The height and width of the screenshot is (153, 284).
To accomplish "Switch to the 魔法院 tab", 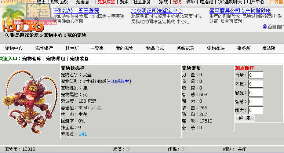I will [269, 48].
